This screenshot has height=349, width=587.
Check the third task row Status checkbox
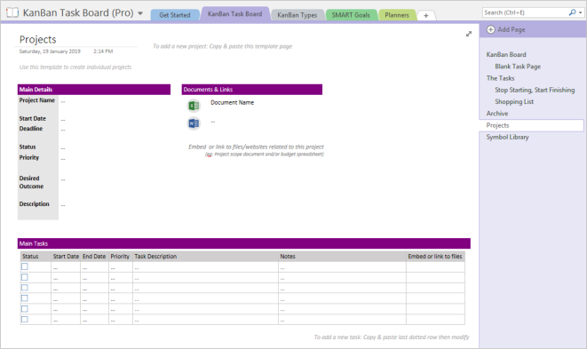coord(25,288)
